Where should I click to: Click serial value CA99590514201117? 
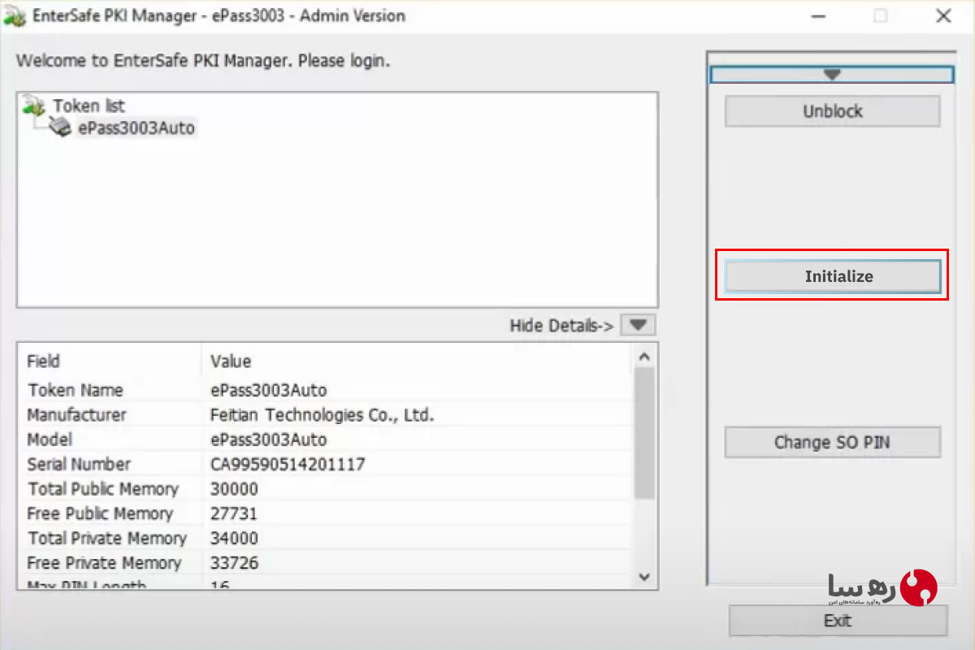point(288,465)
